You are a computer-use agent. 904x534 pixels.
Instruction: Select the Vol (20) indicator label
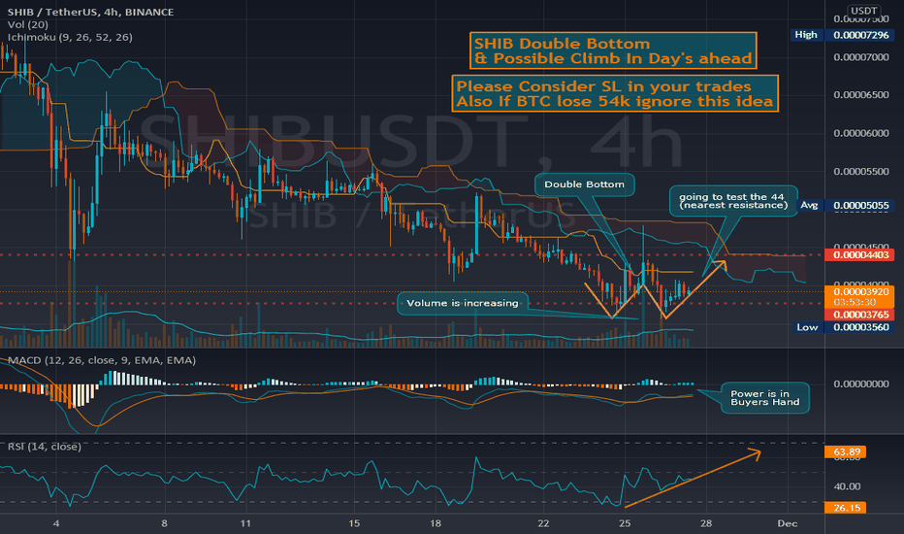point(28,24)
